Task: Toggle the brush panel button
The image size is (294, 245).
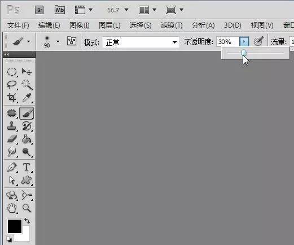Action: pos(72,41)
